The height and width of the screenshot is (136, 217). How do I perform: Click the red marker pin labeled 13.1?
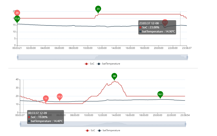[165, 22]
